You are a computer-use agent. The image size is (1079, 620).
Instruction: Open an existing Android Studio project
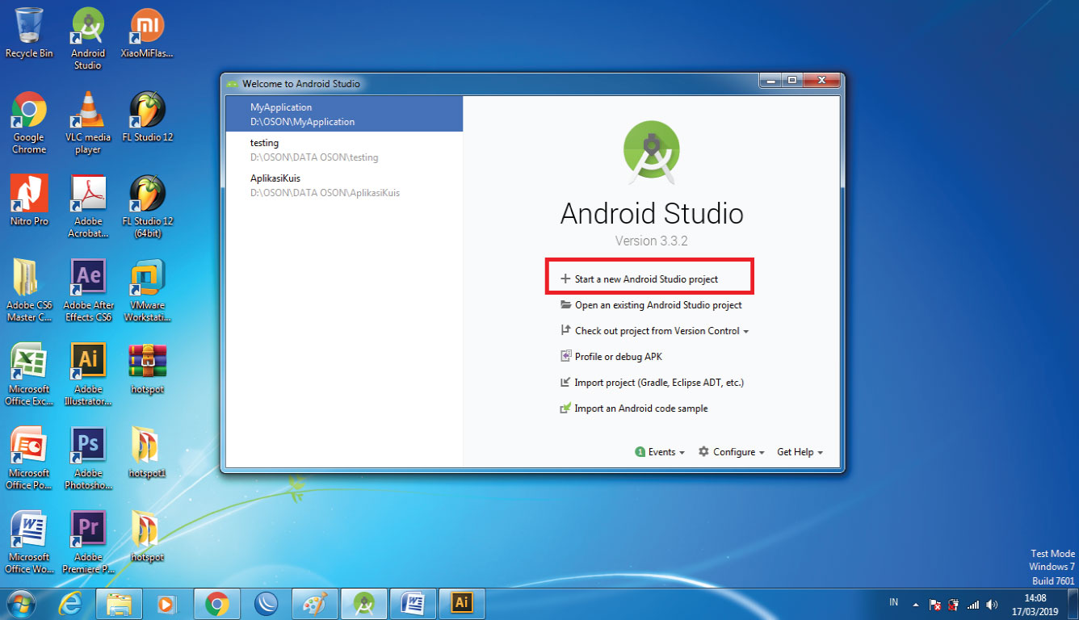click(x=657, y=304)
